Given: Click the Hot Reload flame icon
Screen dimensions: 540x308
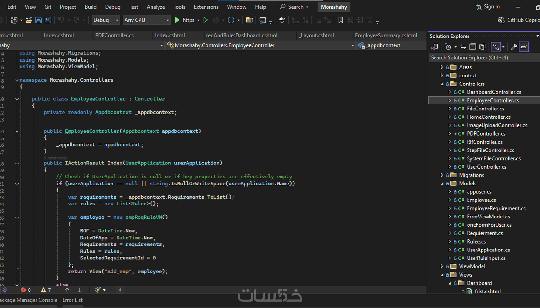Looking at the screenshot, I should (216, 20).
